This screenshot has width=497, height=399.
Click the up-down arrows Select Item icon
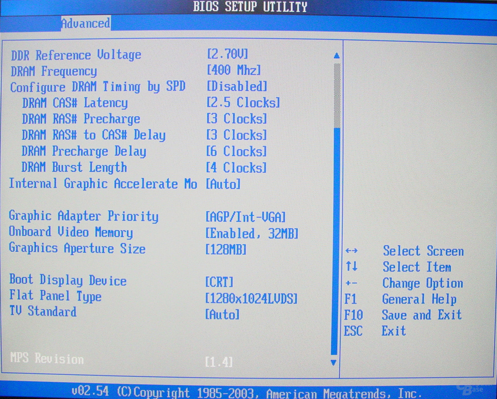(351, 266)
